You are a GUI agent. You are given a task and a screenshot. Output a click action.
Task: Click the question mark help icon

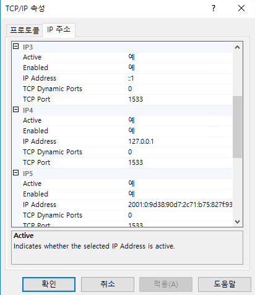click(x=214, y=8)
